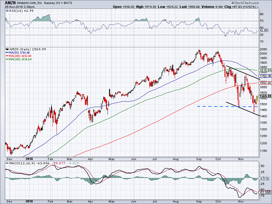Image resolution: width=272 pixels, height=204 pixels.
Task: Click the Apr month label under the price chart
Action: 90,159
